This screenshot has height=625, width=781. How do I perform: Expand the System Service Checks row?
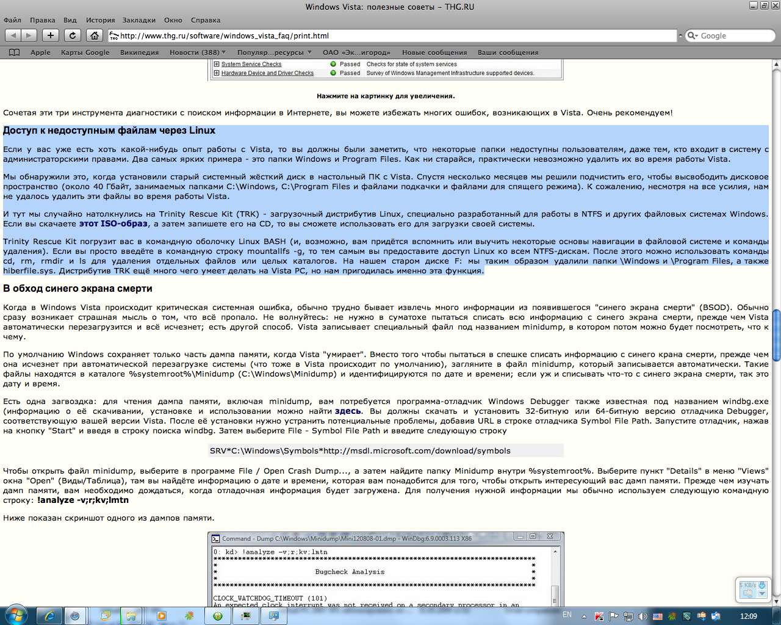[x=217, y=64]
